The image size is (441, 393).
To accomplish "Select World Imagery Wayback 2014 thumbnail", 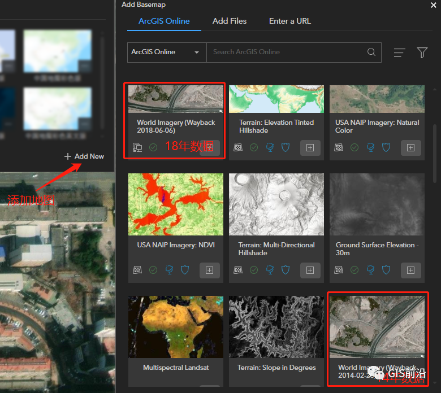I will click(x=377, y=327).
